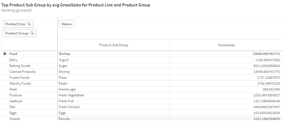
Task: Click the Produce row label
Action: pyautogui.click(x=16, y=95)
